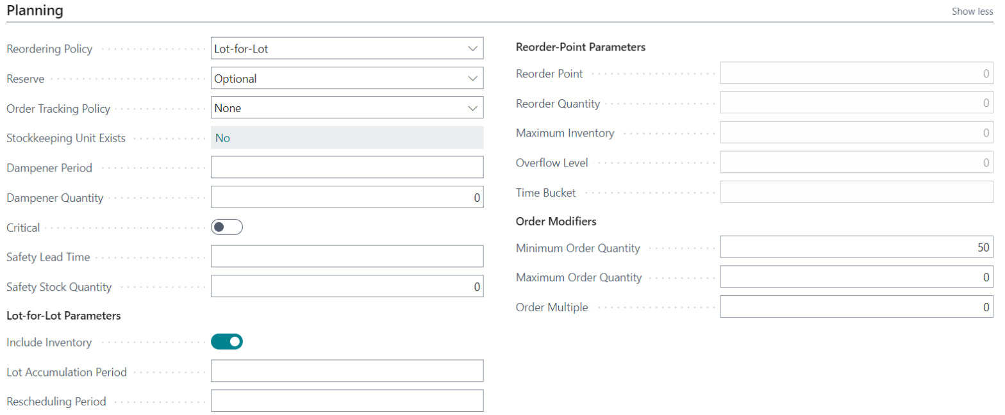Enable the Critical toggle
The image size is (1005, 415).
227,227
